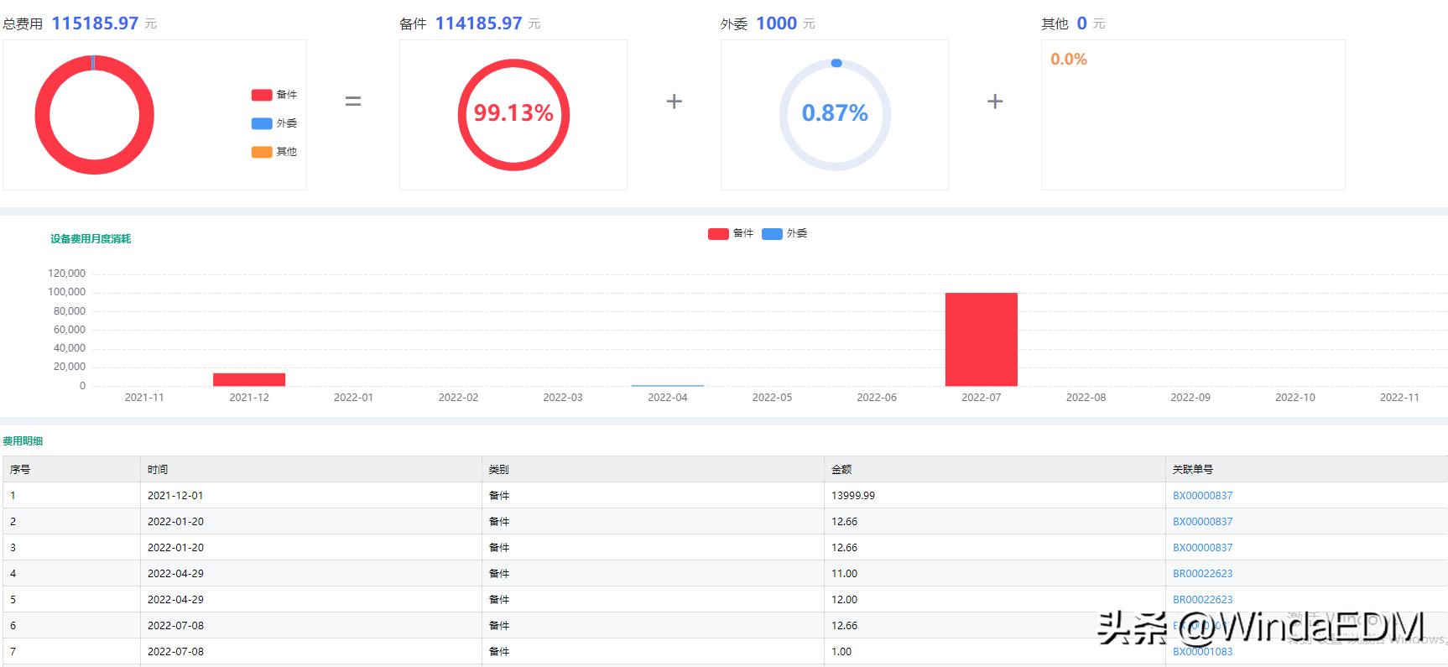Viewport: 1448px width, 667px height.
Task: Hide 备件 series in monthly bar chart legend
Action: [730, 233]
